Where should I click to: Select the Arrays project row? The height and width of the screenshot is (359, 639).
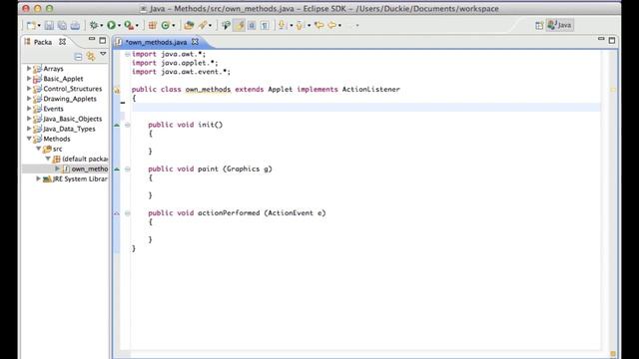point(65,69)
